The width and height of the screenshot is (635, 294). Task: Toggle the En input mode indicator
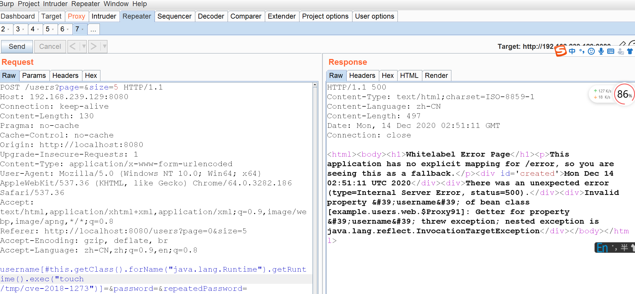click(x=602, y=248)
